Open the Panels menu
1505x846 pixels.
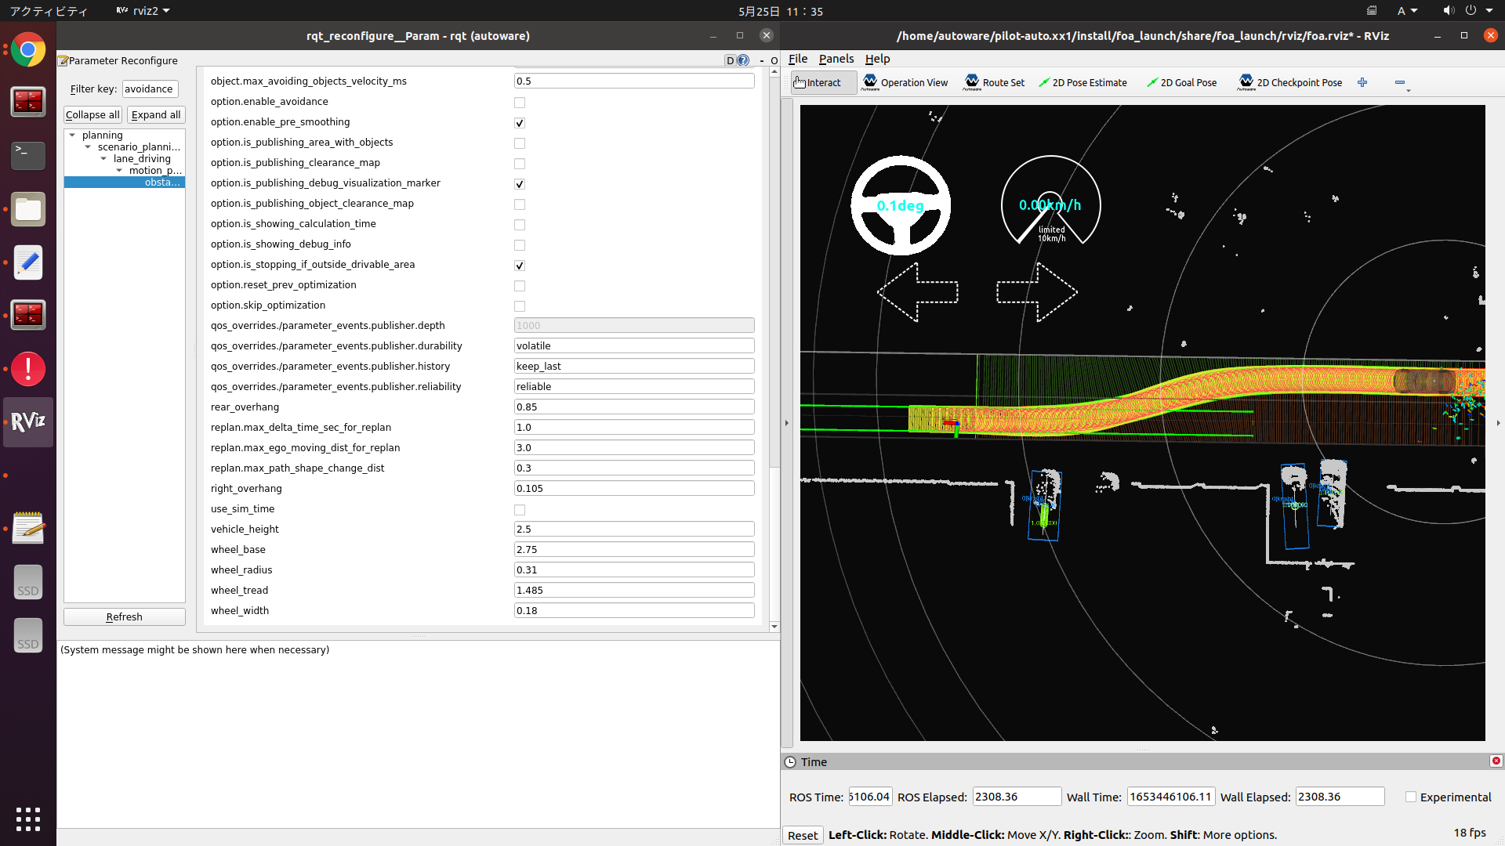pyautogui.click(x=836, y=59)
